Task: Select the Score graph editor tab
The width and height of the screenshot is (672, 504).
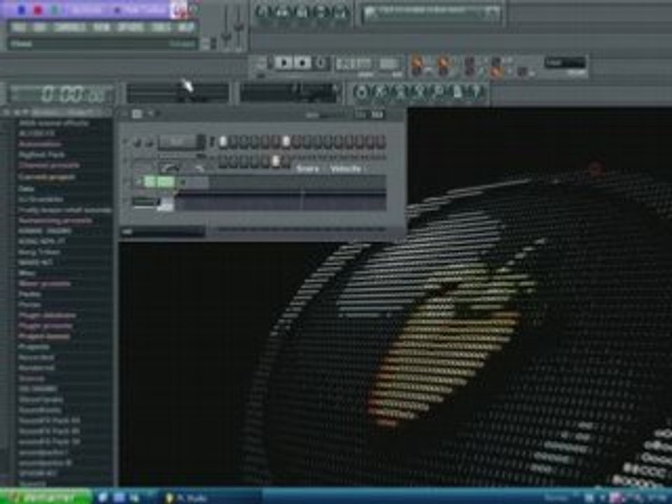Action: 307,169
